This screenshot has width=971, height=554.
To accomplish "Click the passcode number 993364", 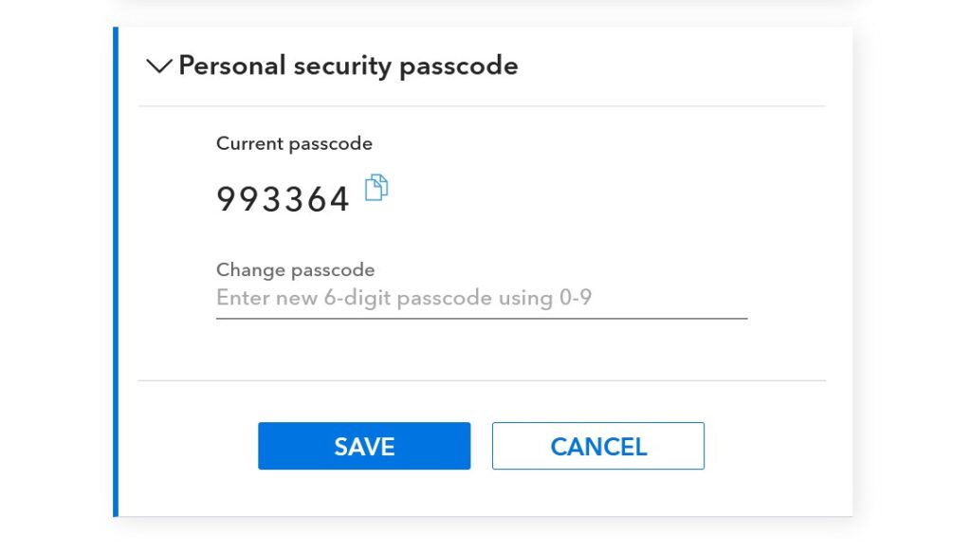I will point(284,199).
